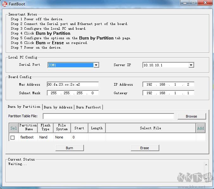Viewport: 214px width, 189px height.
Task: Open the Burn Fastboot tab
Action: pyautogui.click(x=88, y=107)
